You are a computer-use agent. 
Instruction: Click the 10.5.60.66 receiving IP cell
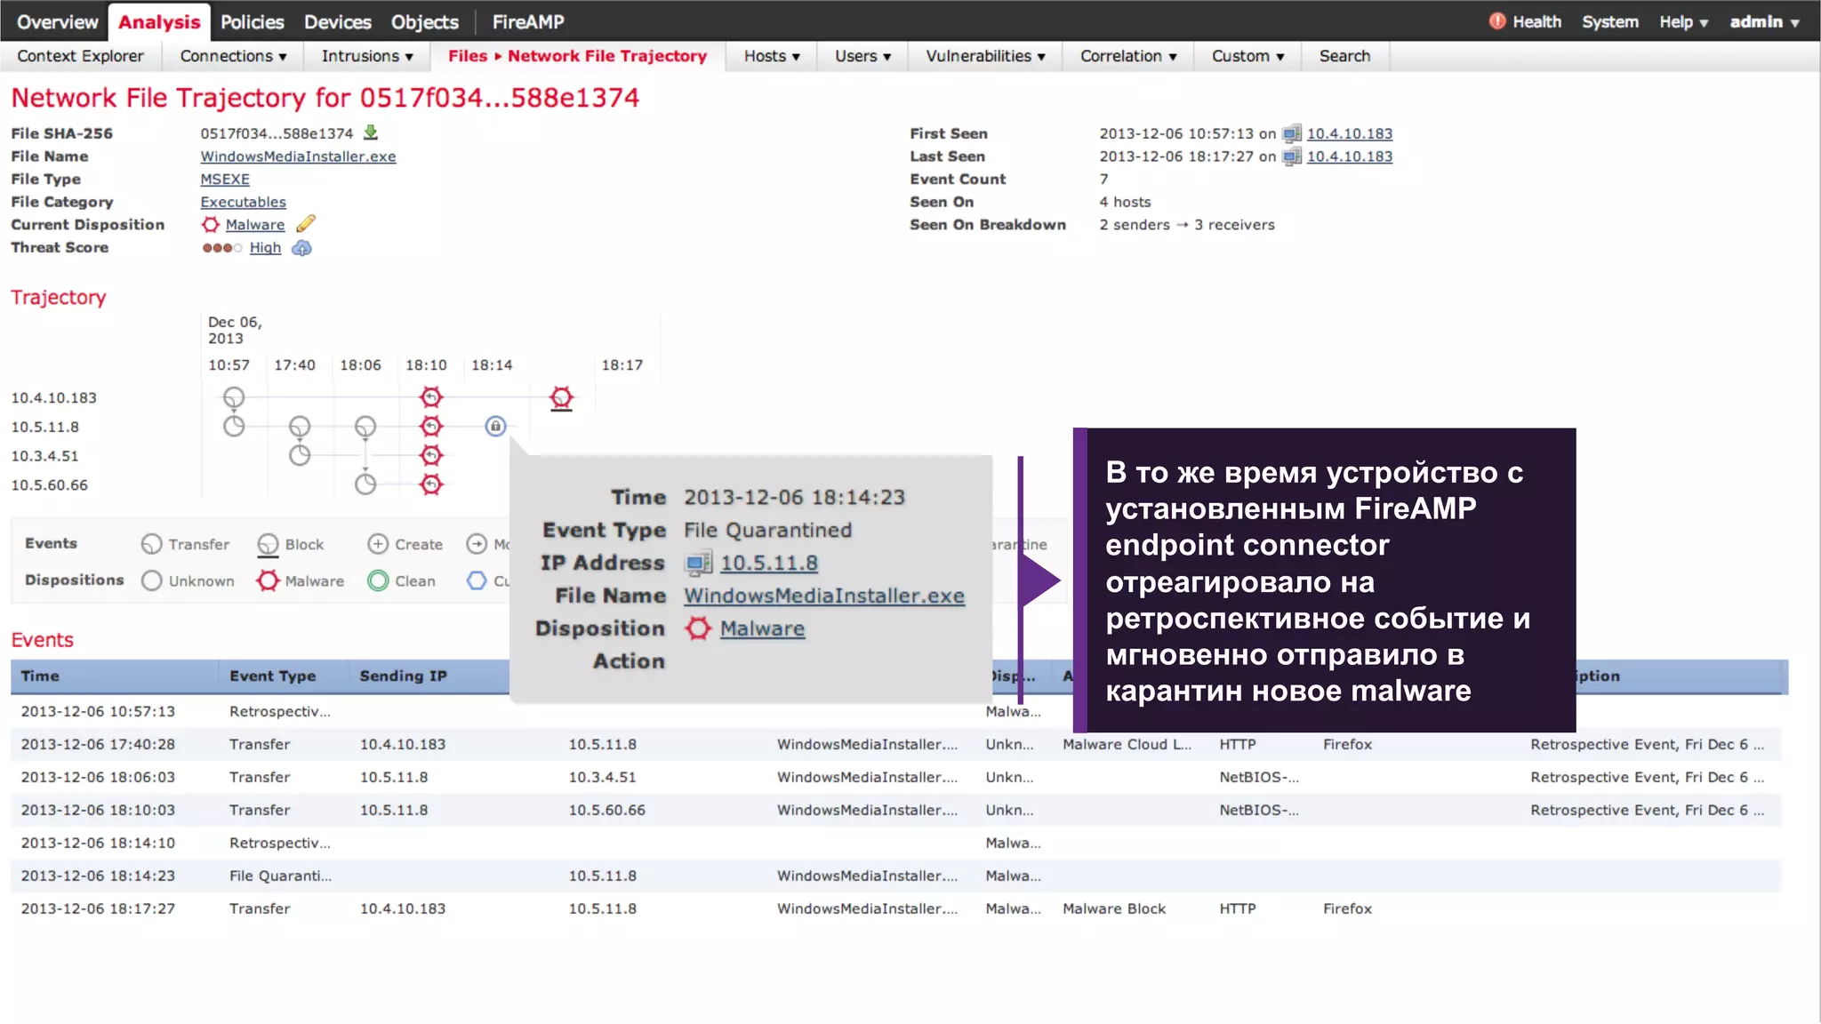606,810
